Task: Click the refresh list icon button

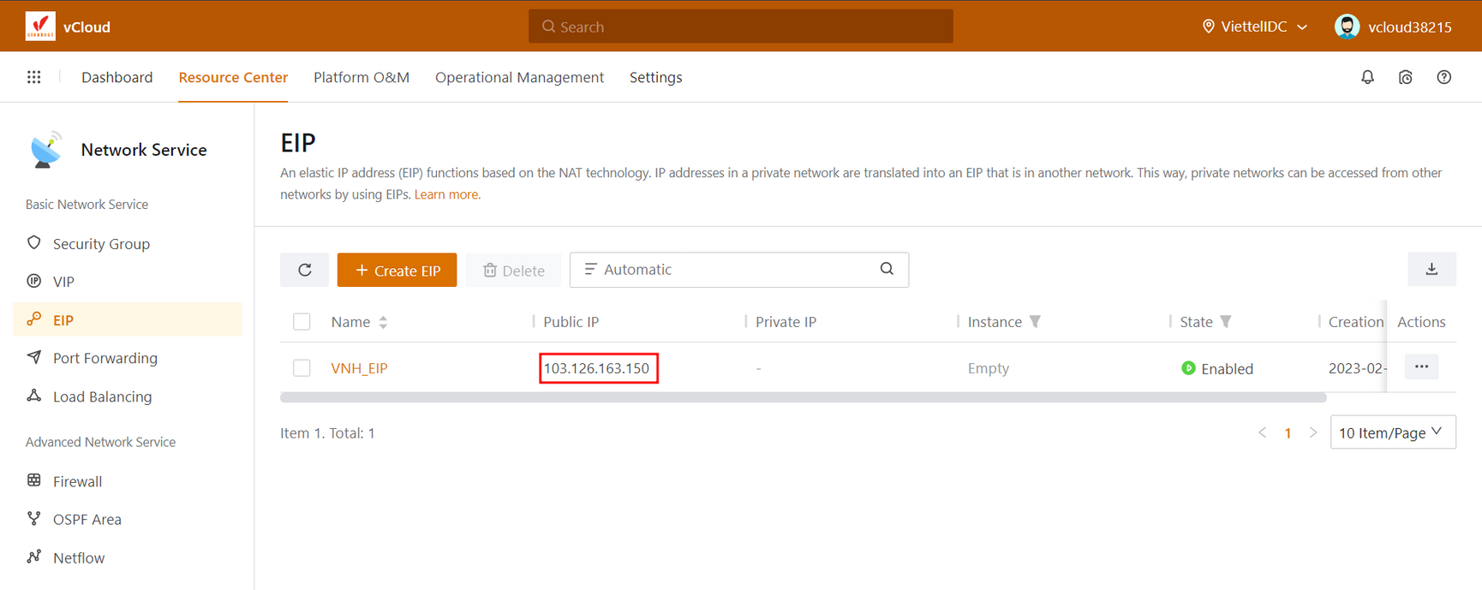Action: tap(304, 270)
